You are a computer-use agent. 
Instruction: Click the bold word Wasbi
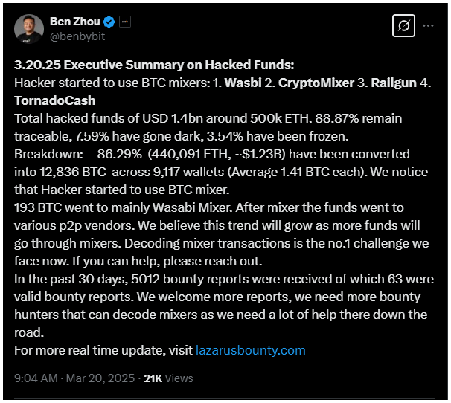pos(243,83)
